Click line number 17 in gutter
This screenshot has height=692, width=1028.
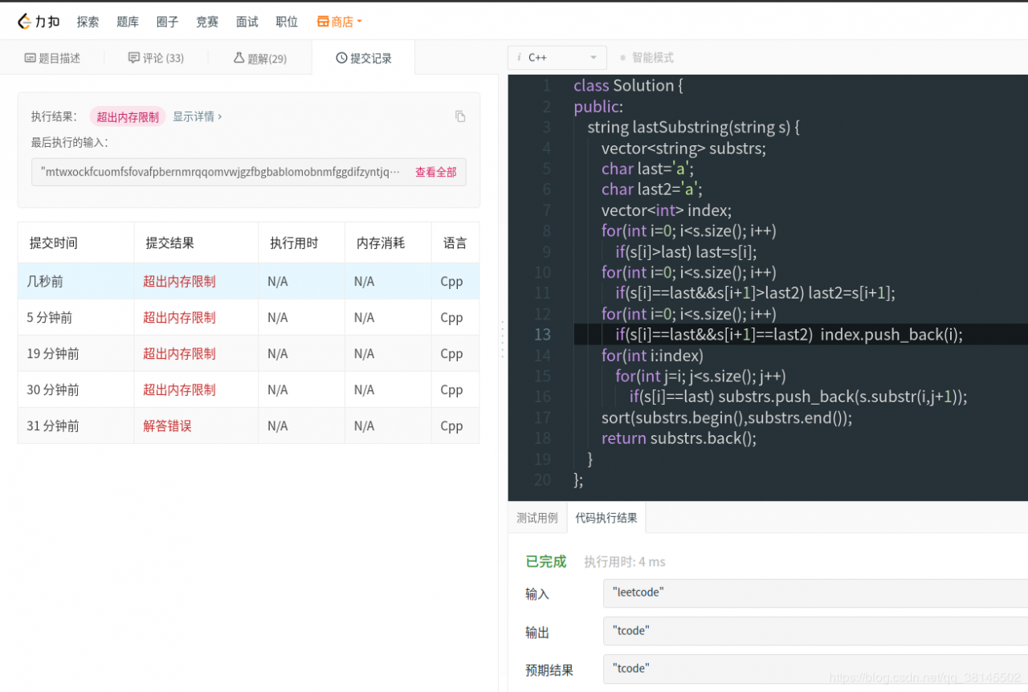coord(542,417)
